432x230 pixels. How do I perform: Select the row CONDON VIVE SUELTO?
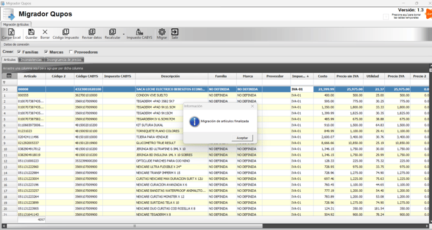click(x=215, y=95)
